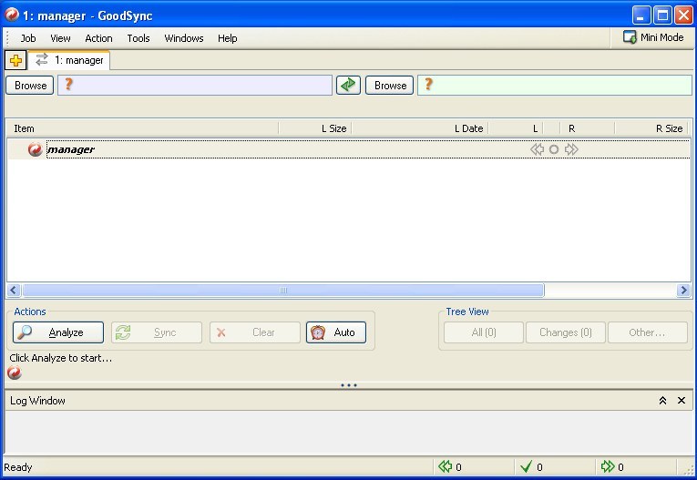Viewport: 697px width, 480px height.
Task: Minimize the GoodSync window
Action: (641, 15)
